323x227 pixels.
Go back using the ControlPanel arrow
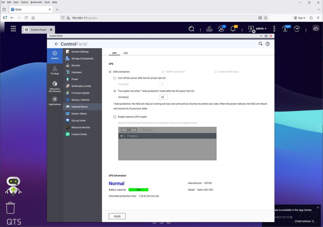point(57,44)
